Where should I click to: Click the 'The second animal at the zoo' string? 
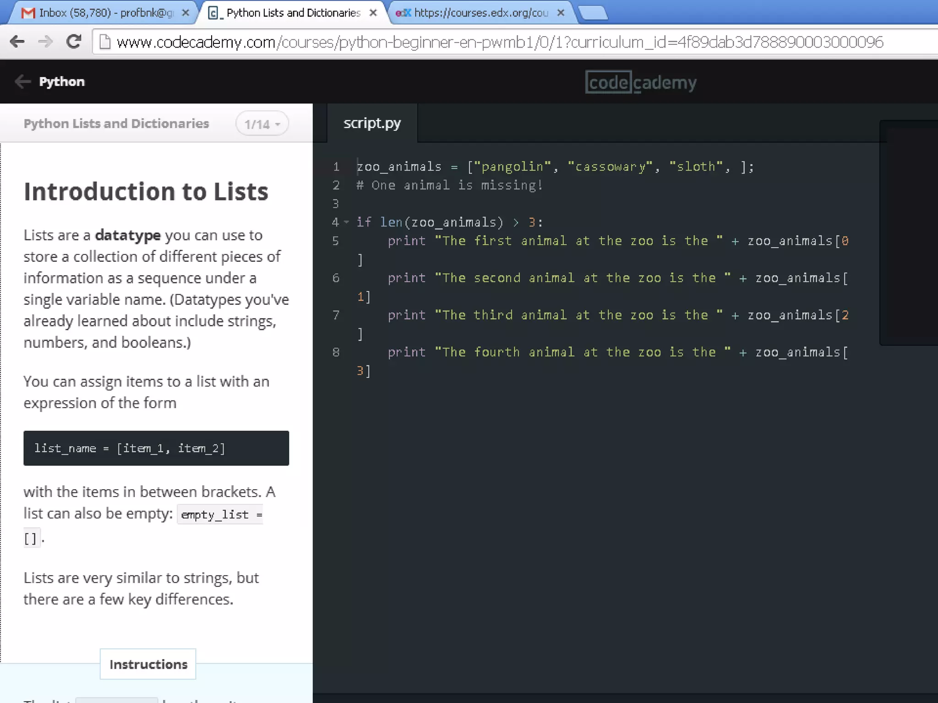tap(583, 278)
